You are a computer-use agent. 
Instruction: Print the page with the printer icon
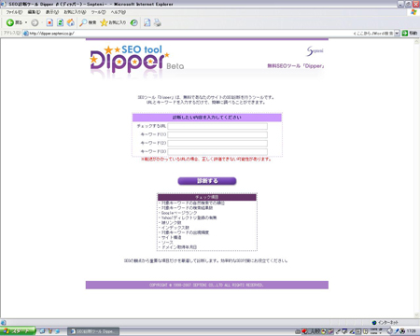coord(158,22)
